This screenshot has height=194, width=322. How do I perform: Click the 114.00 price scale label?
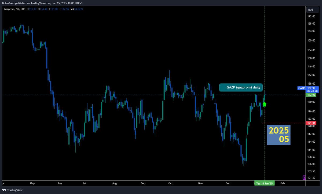pos(311,142)
